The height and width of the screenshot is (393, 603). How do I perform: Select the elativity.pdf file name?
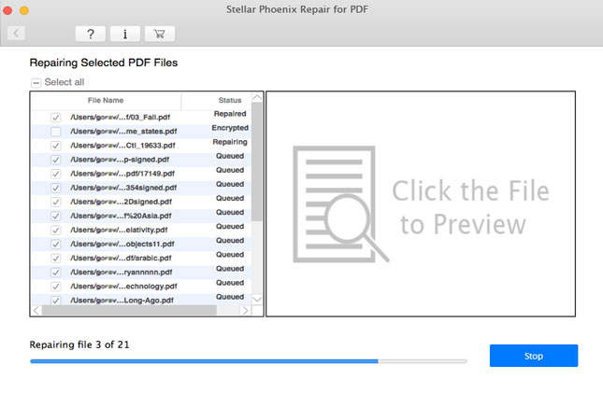point(119,231)
